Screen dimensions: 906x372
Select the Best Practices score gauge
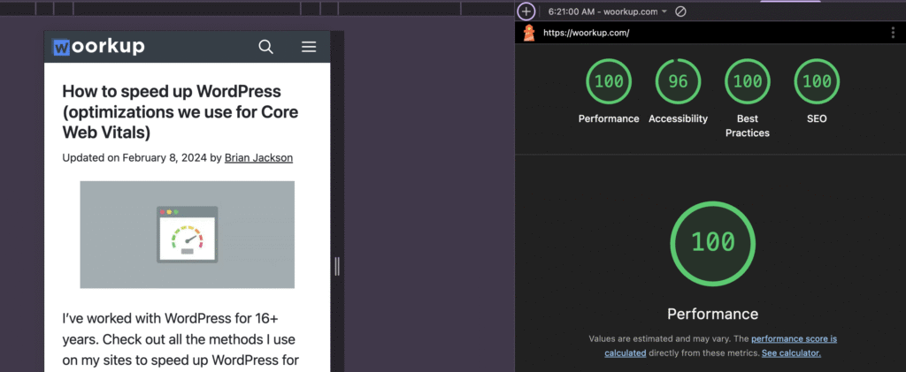pyautogui.click(x=748, y=82)
